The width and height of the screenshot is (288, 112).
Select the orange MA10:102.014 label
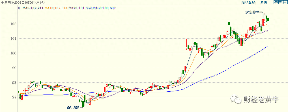click(x=56, y=8)
